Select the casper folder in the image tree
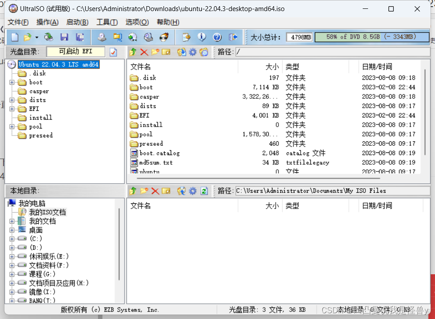This screenshot has width=435, height=319. (39, 91)
